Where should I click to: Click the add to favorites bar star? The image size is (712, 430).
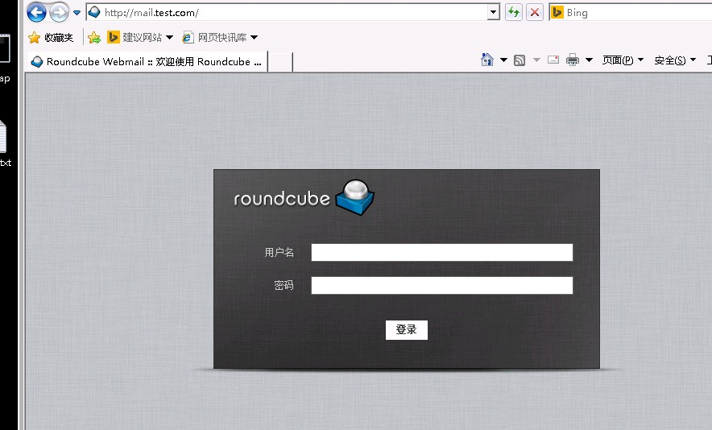point(94,38)
